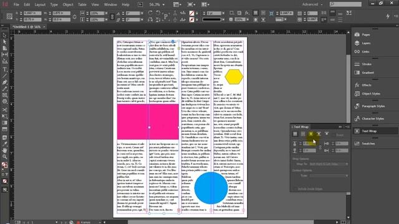Open the Wrap To dropdown
This screenshot has height=224, width=399.
click(329, 164)
